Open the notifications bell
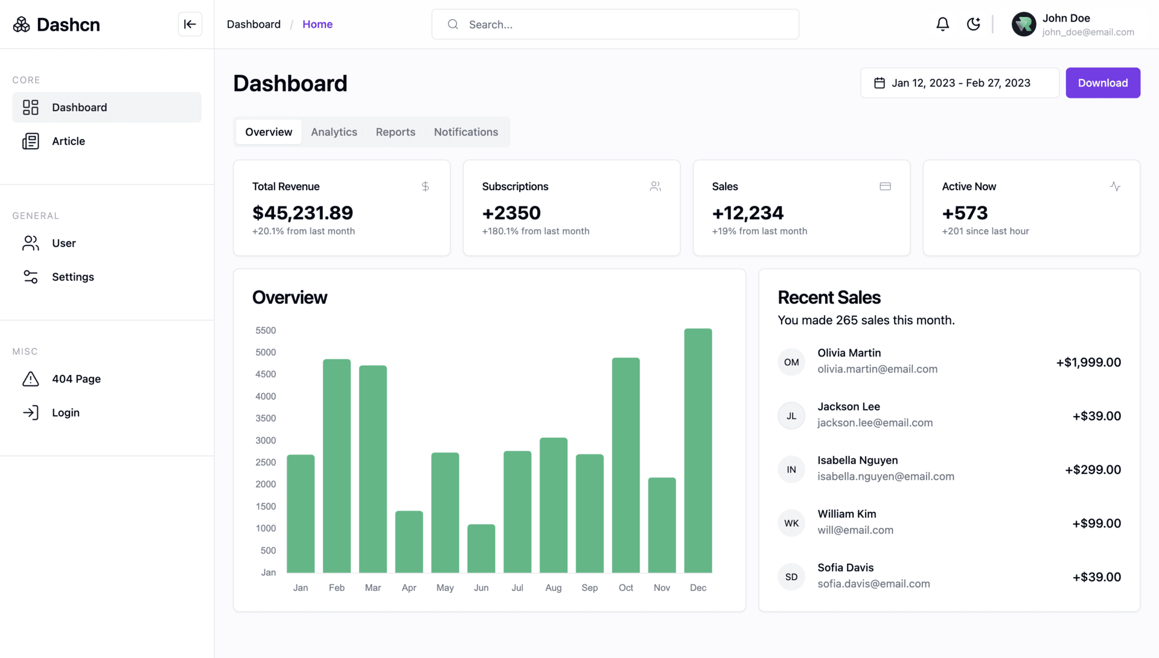 tap(942, 24)
